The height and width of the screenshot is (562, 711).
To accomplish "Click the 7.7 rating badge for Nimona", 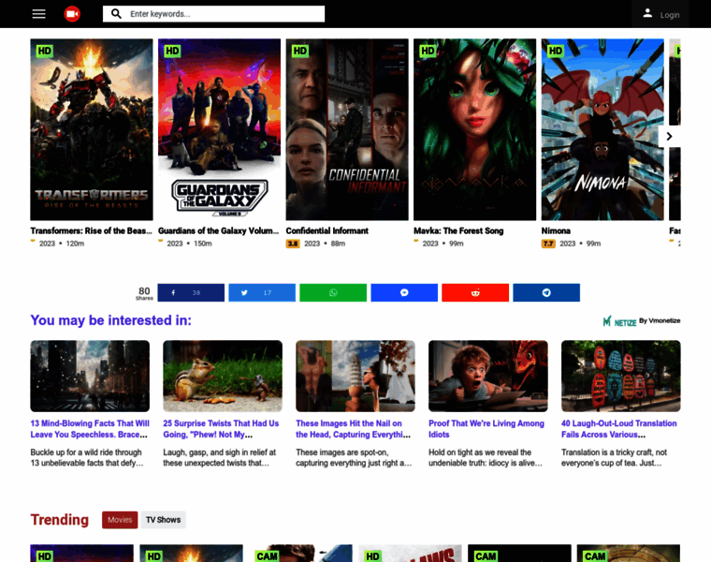I will 548,244.
